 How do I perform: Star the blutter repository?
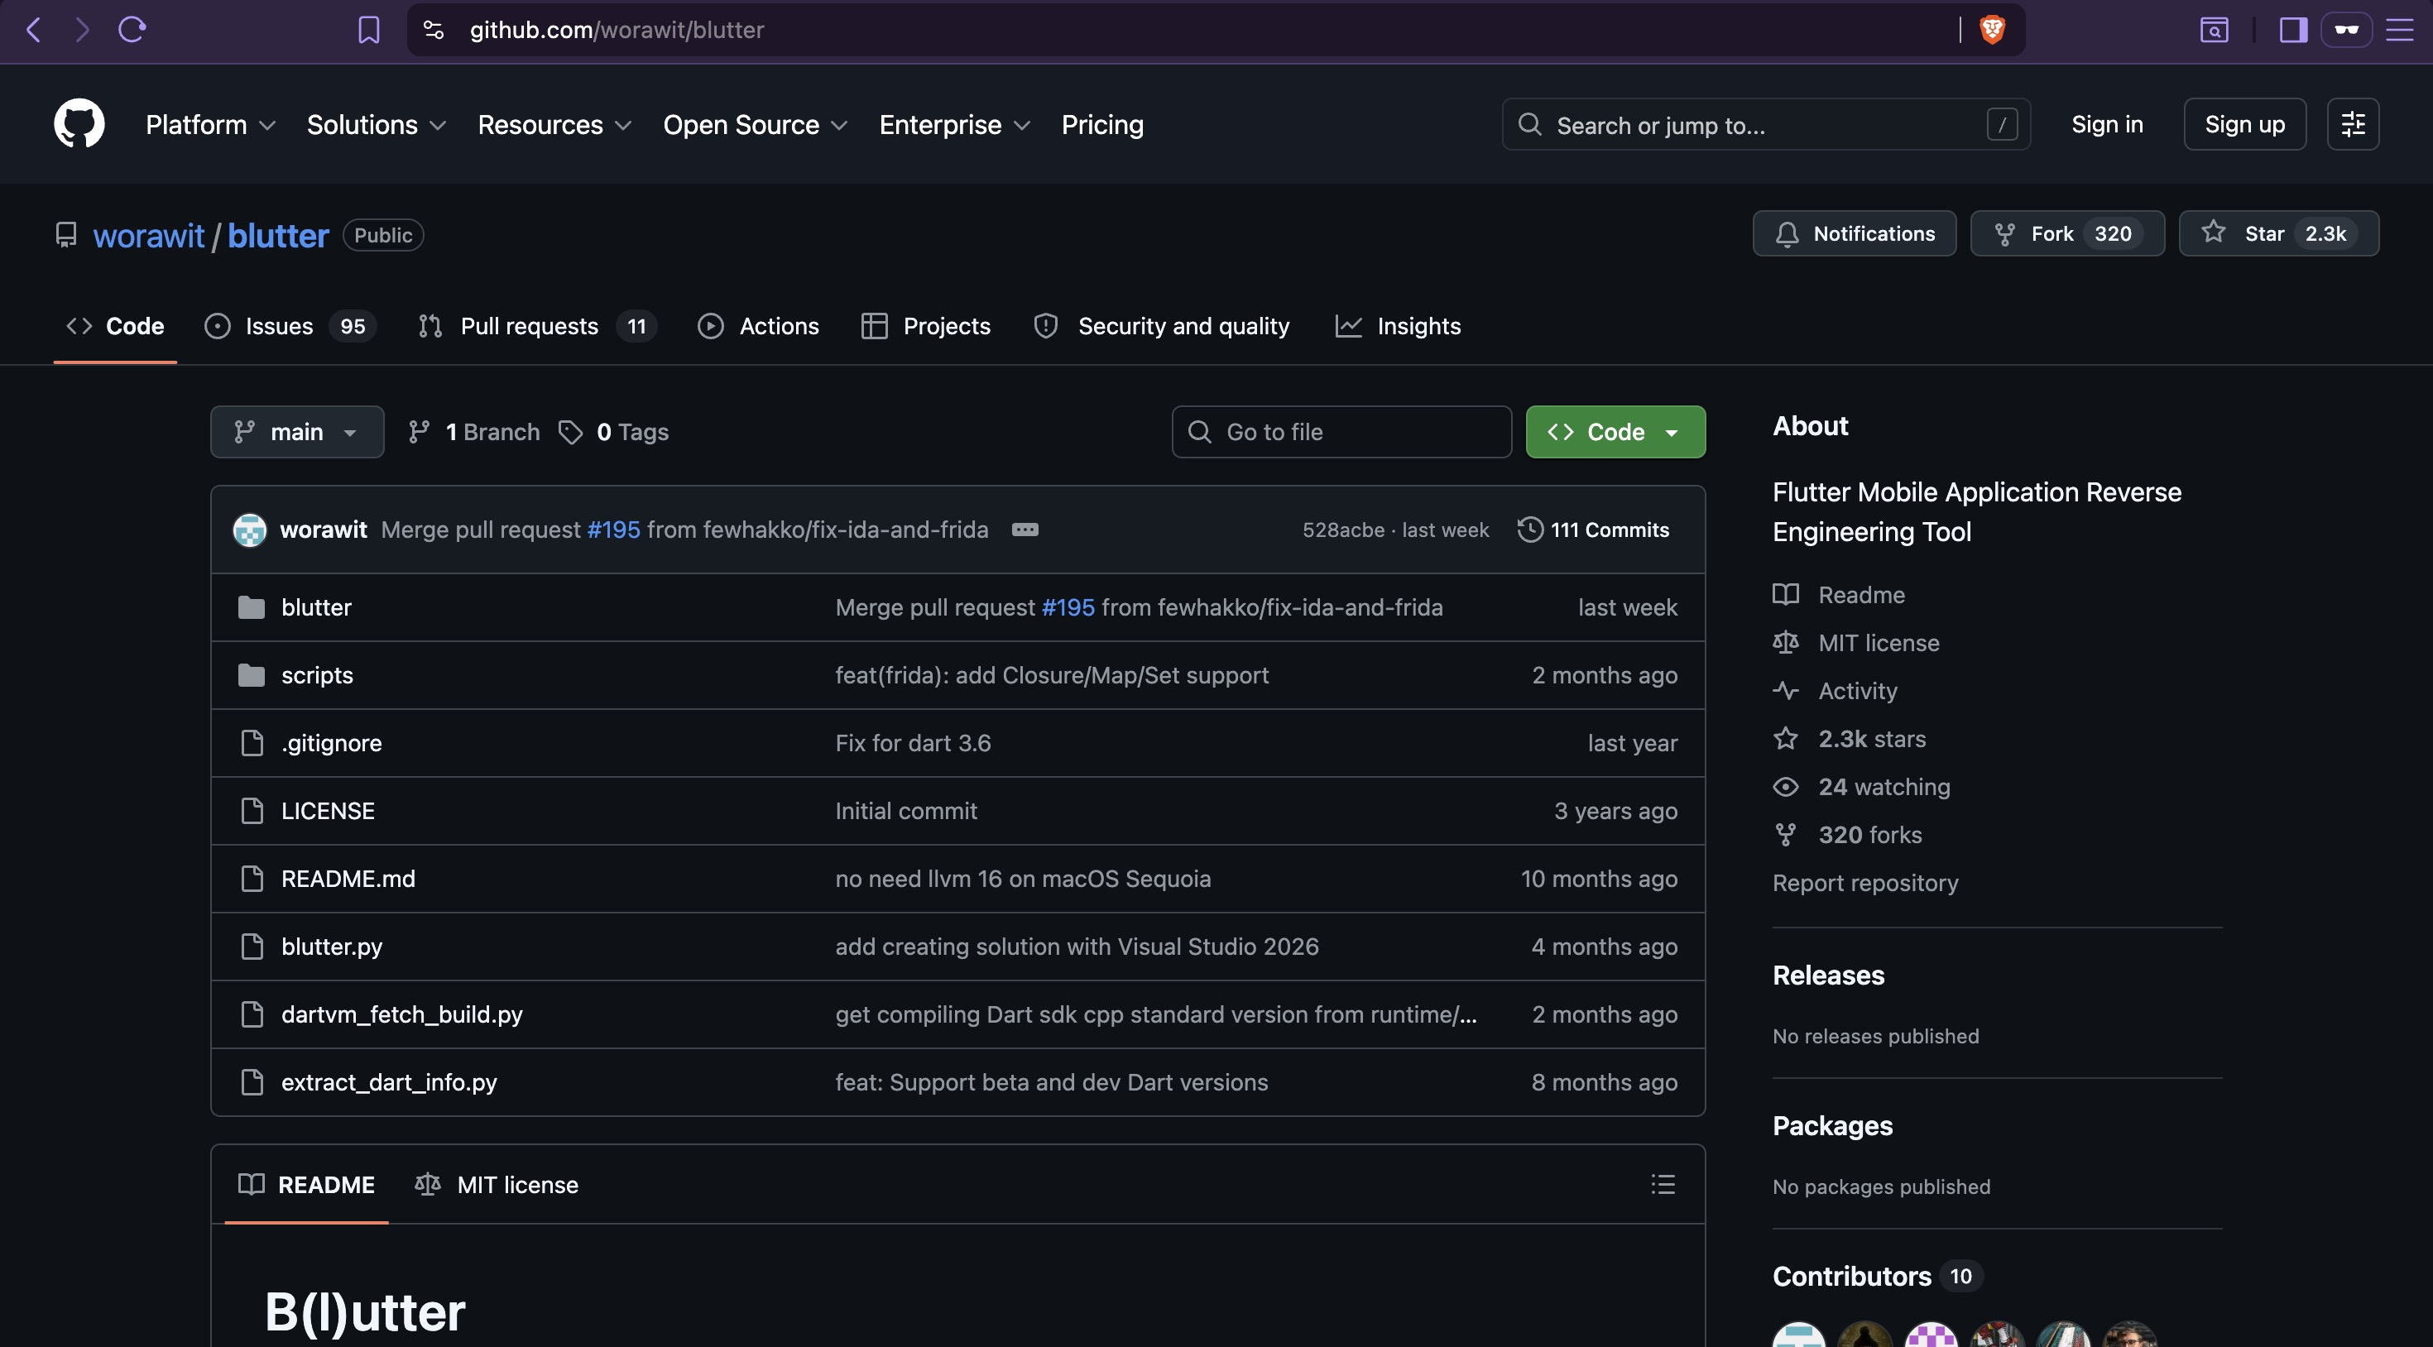[2278, 233]
